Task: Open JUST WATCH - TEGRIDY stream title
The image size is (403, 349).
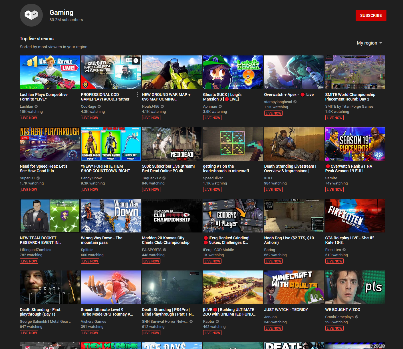Action: pyautogui.click(x=286, y=310)
